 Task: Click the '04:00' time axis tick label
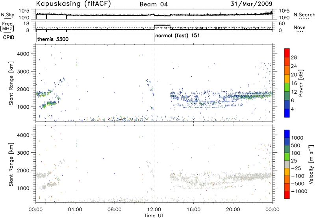pos(75,210)
